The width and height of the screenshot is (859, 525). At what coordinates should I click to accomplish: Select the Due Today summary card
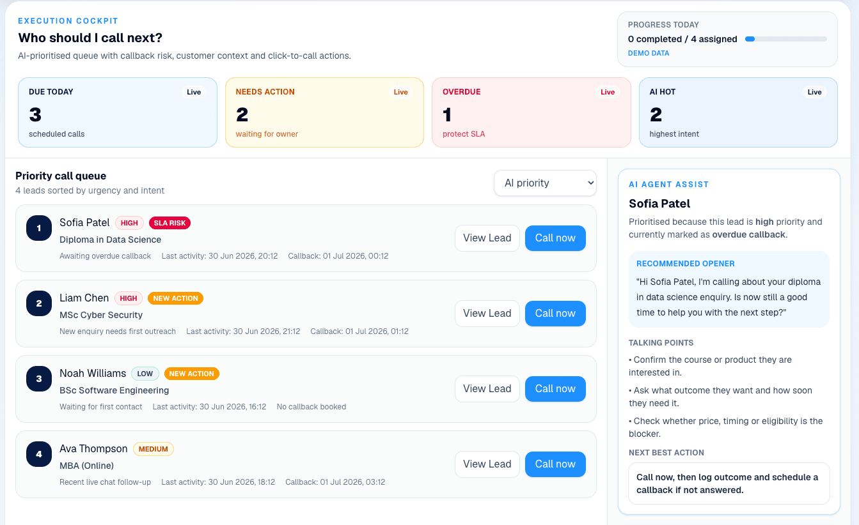click(118, 112)
